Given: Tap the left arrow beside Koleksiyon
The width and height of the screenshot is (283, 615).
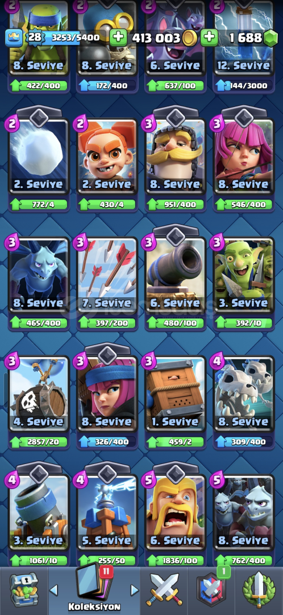Looking at the screenshot, I should (x=53, y=590).
